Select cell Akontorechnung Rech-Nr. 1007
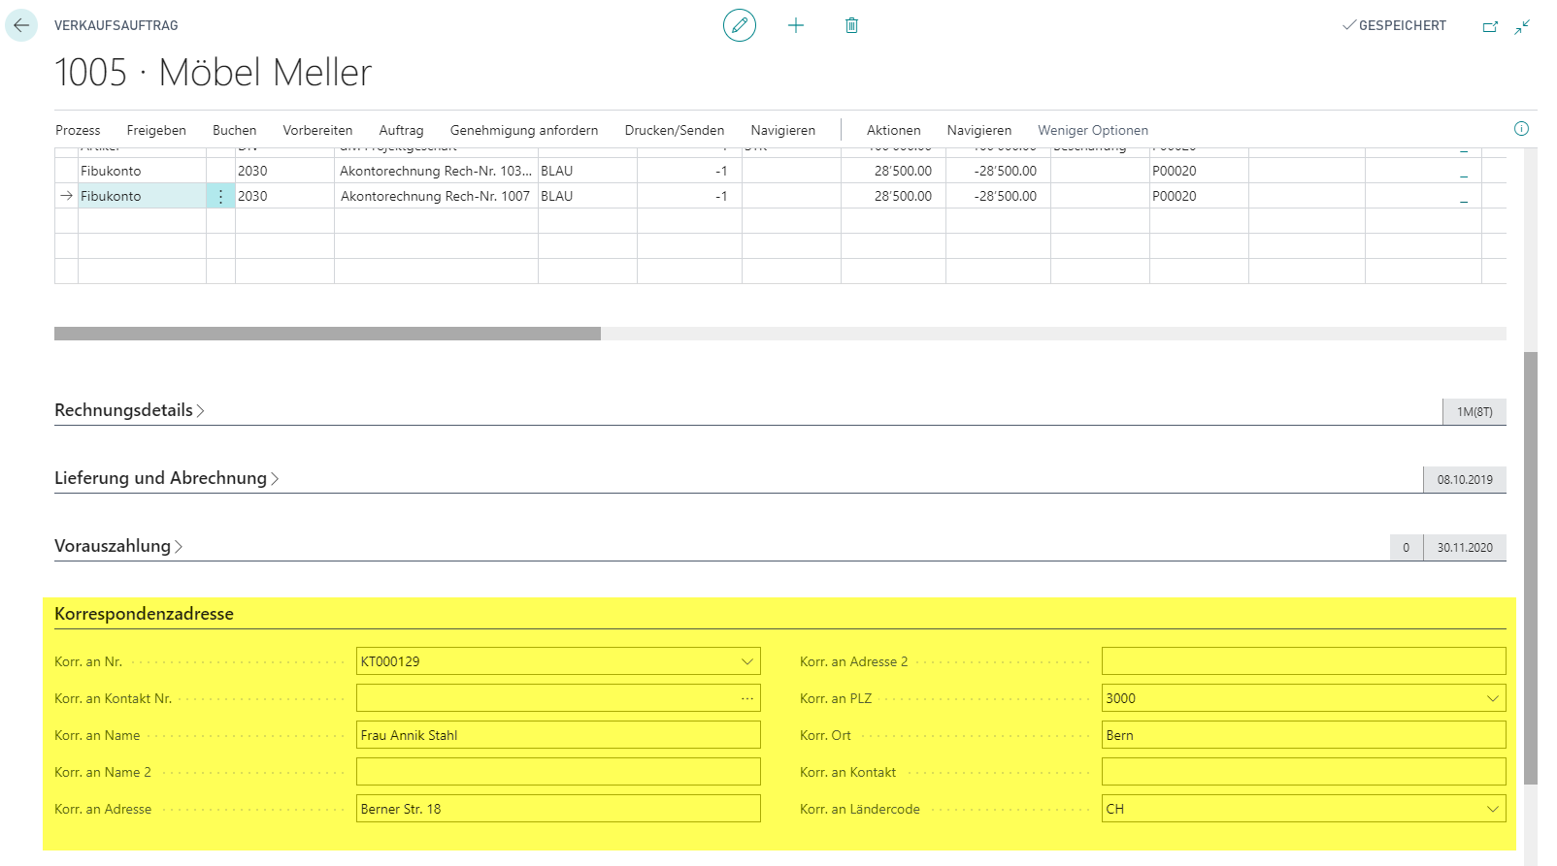Viewport: 1557px width, 866px height. tap(436, 196)
